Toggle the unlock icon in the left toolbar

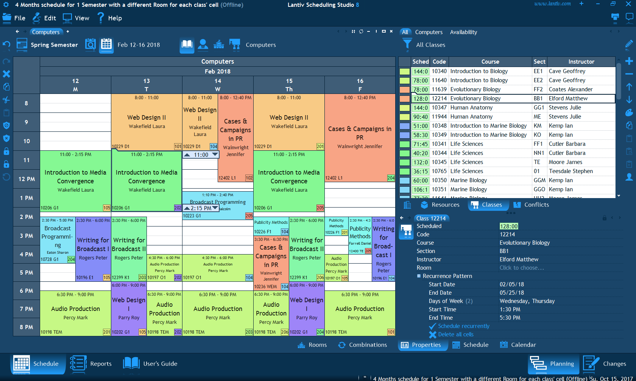[x=6, y=164]
